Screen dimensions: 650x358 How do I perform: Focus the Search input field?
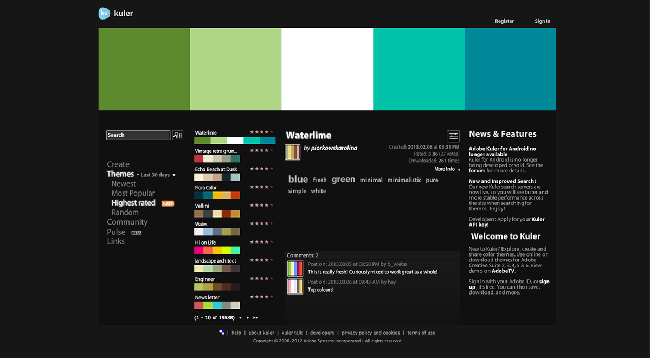pos(138,135)
